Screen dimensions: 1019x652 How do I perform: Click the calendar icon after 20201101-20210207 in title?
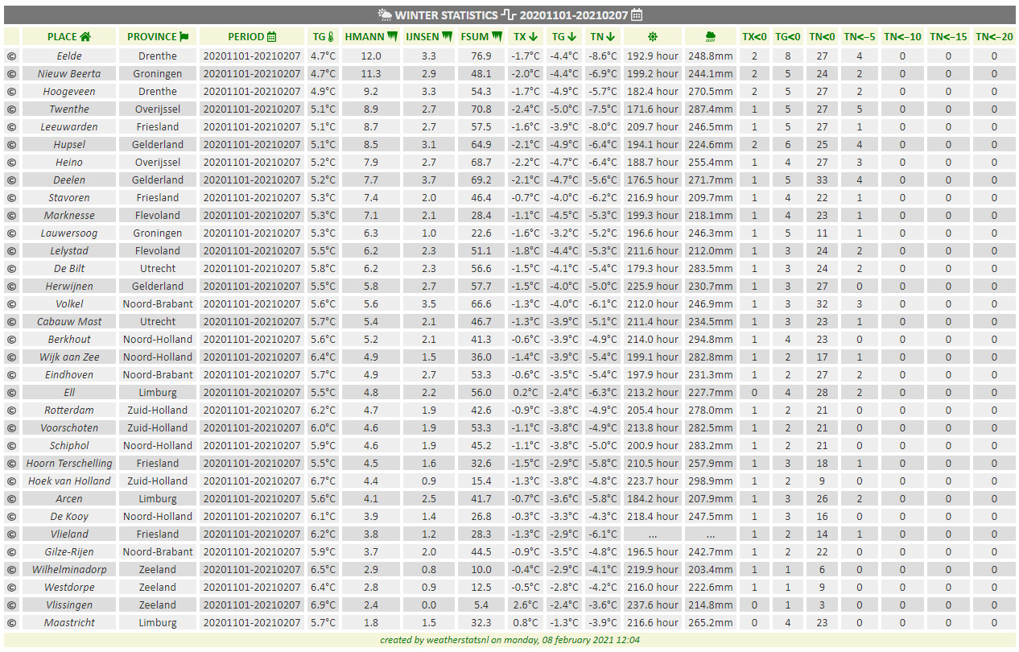tap(636, 14)
